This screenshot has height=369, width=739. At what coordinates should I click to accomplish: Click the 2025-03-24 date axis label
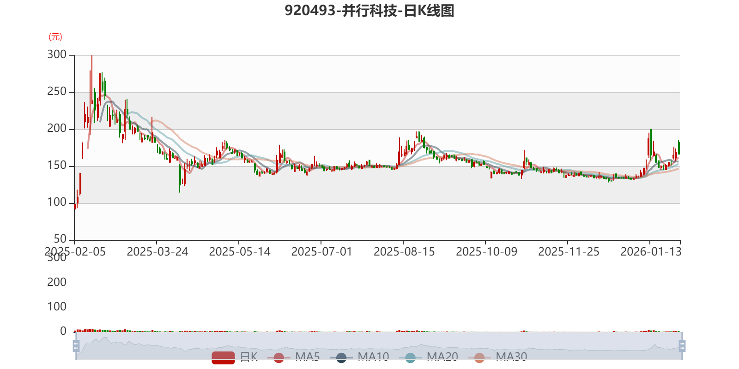[157, 252]
